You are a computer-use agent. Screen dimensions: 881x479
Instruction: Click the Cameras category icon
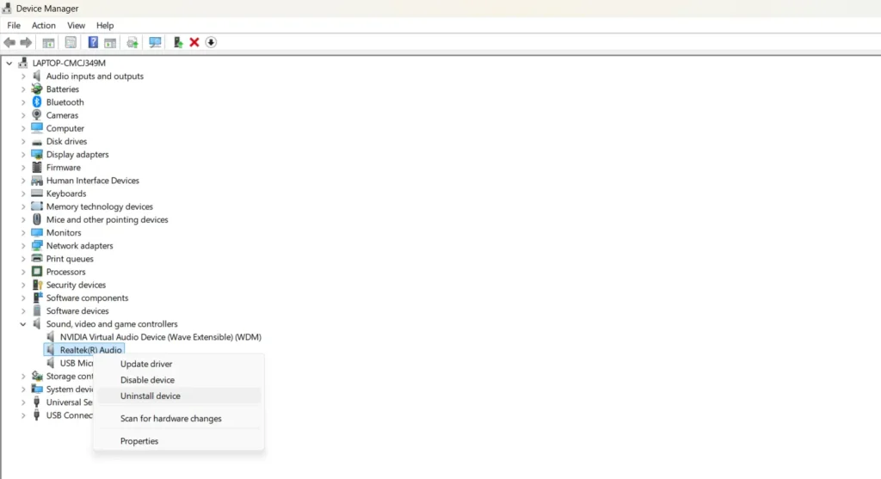pyautogui.click(x=36, y=114)
